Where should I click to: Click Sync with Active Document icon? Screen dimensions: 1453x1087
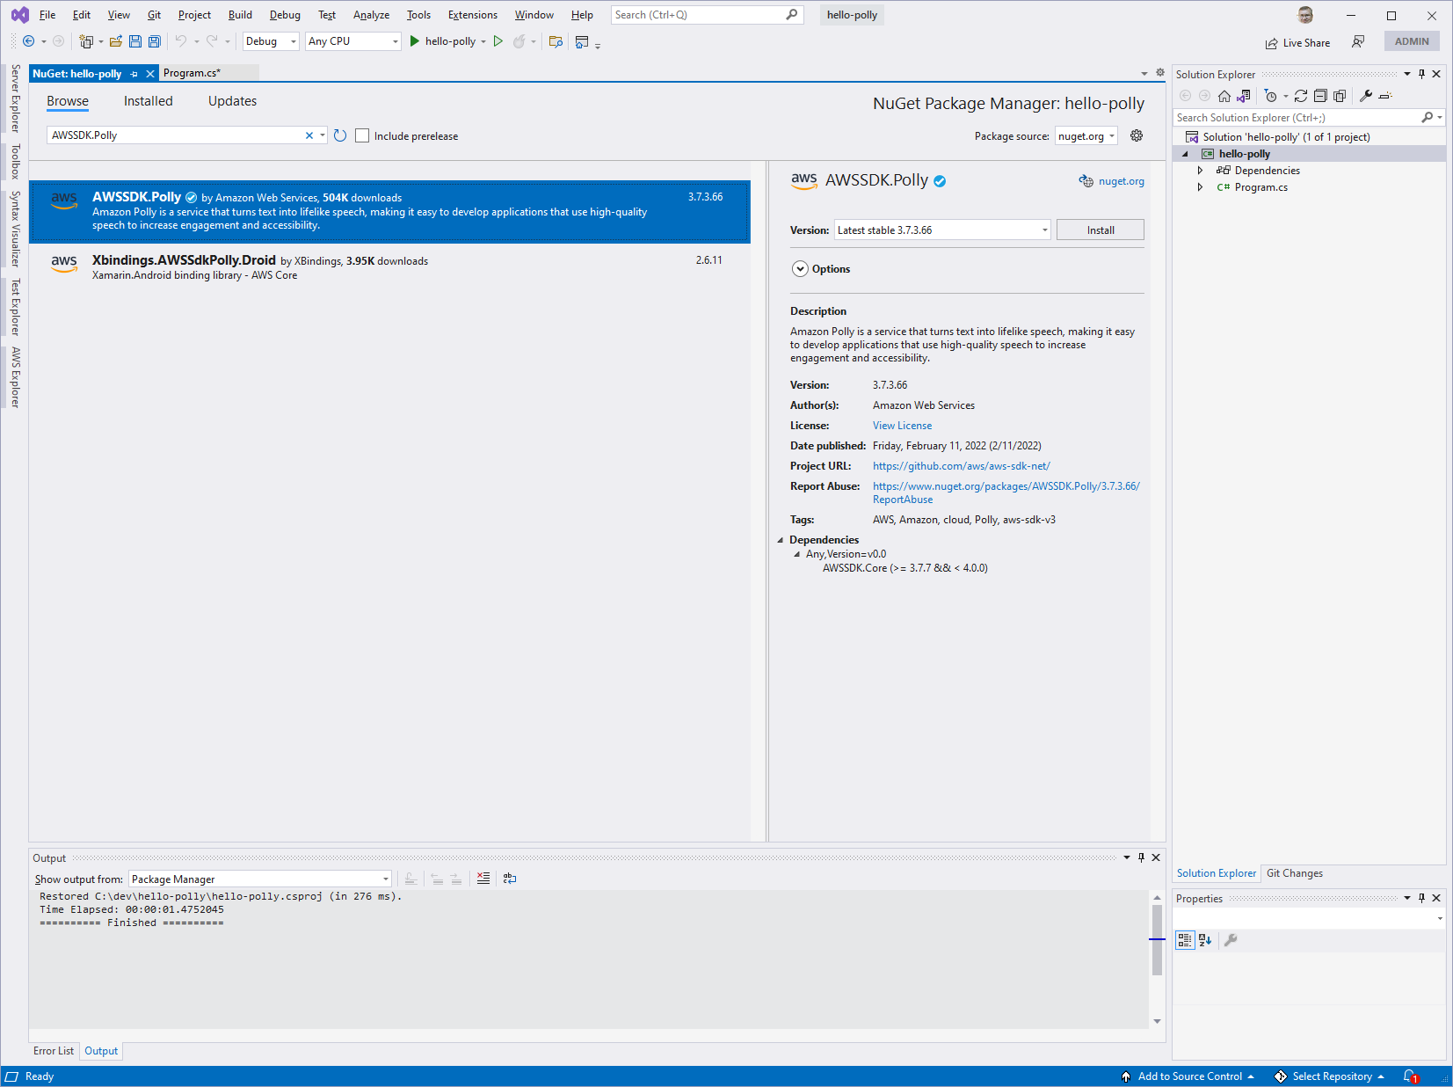pyautogui.click(x=1301, y=96)
